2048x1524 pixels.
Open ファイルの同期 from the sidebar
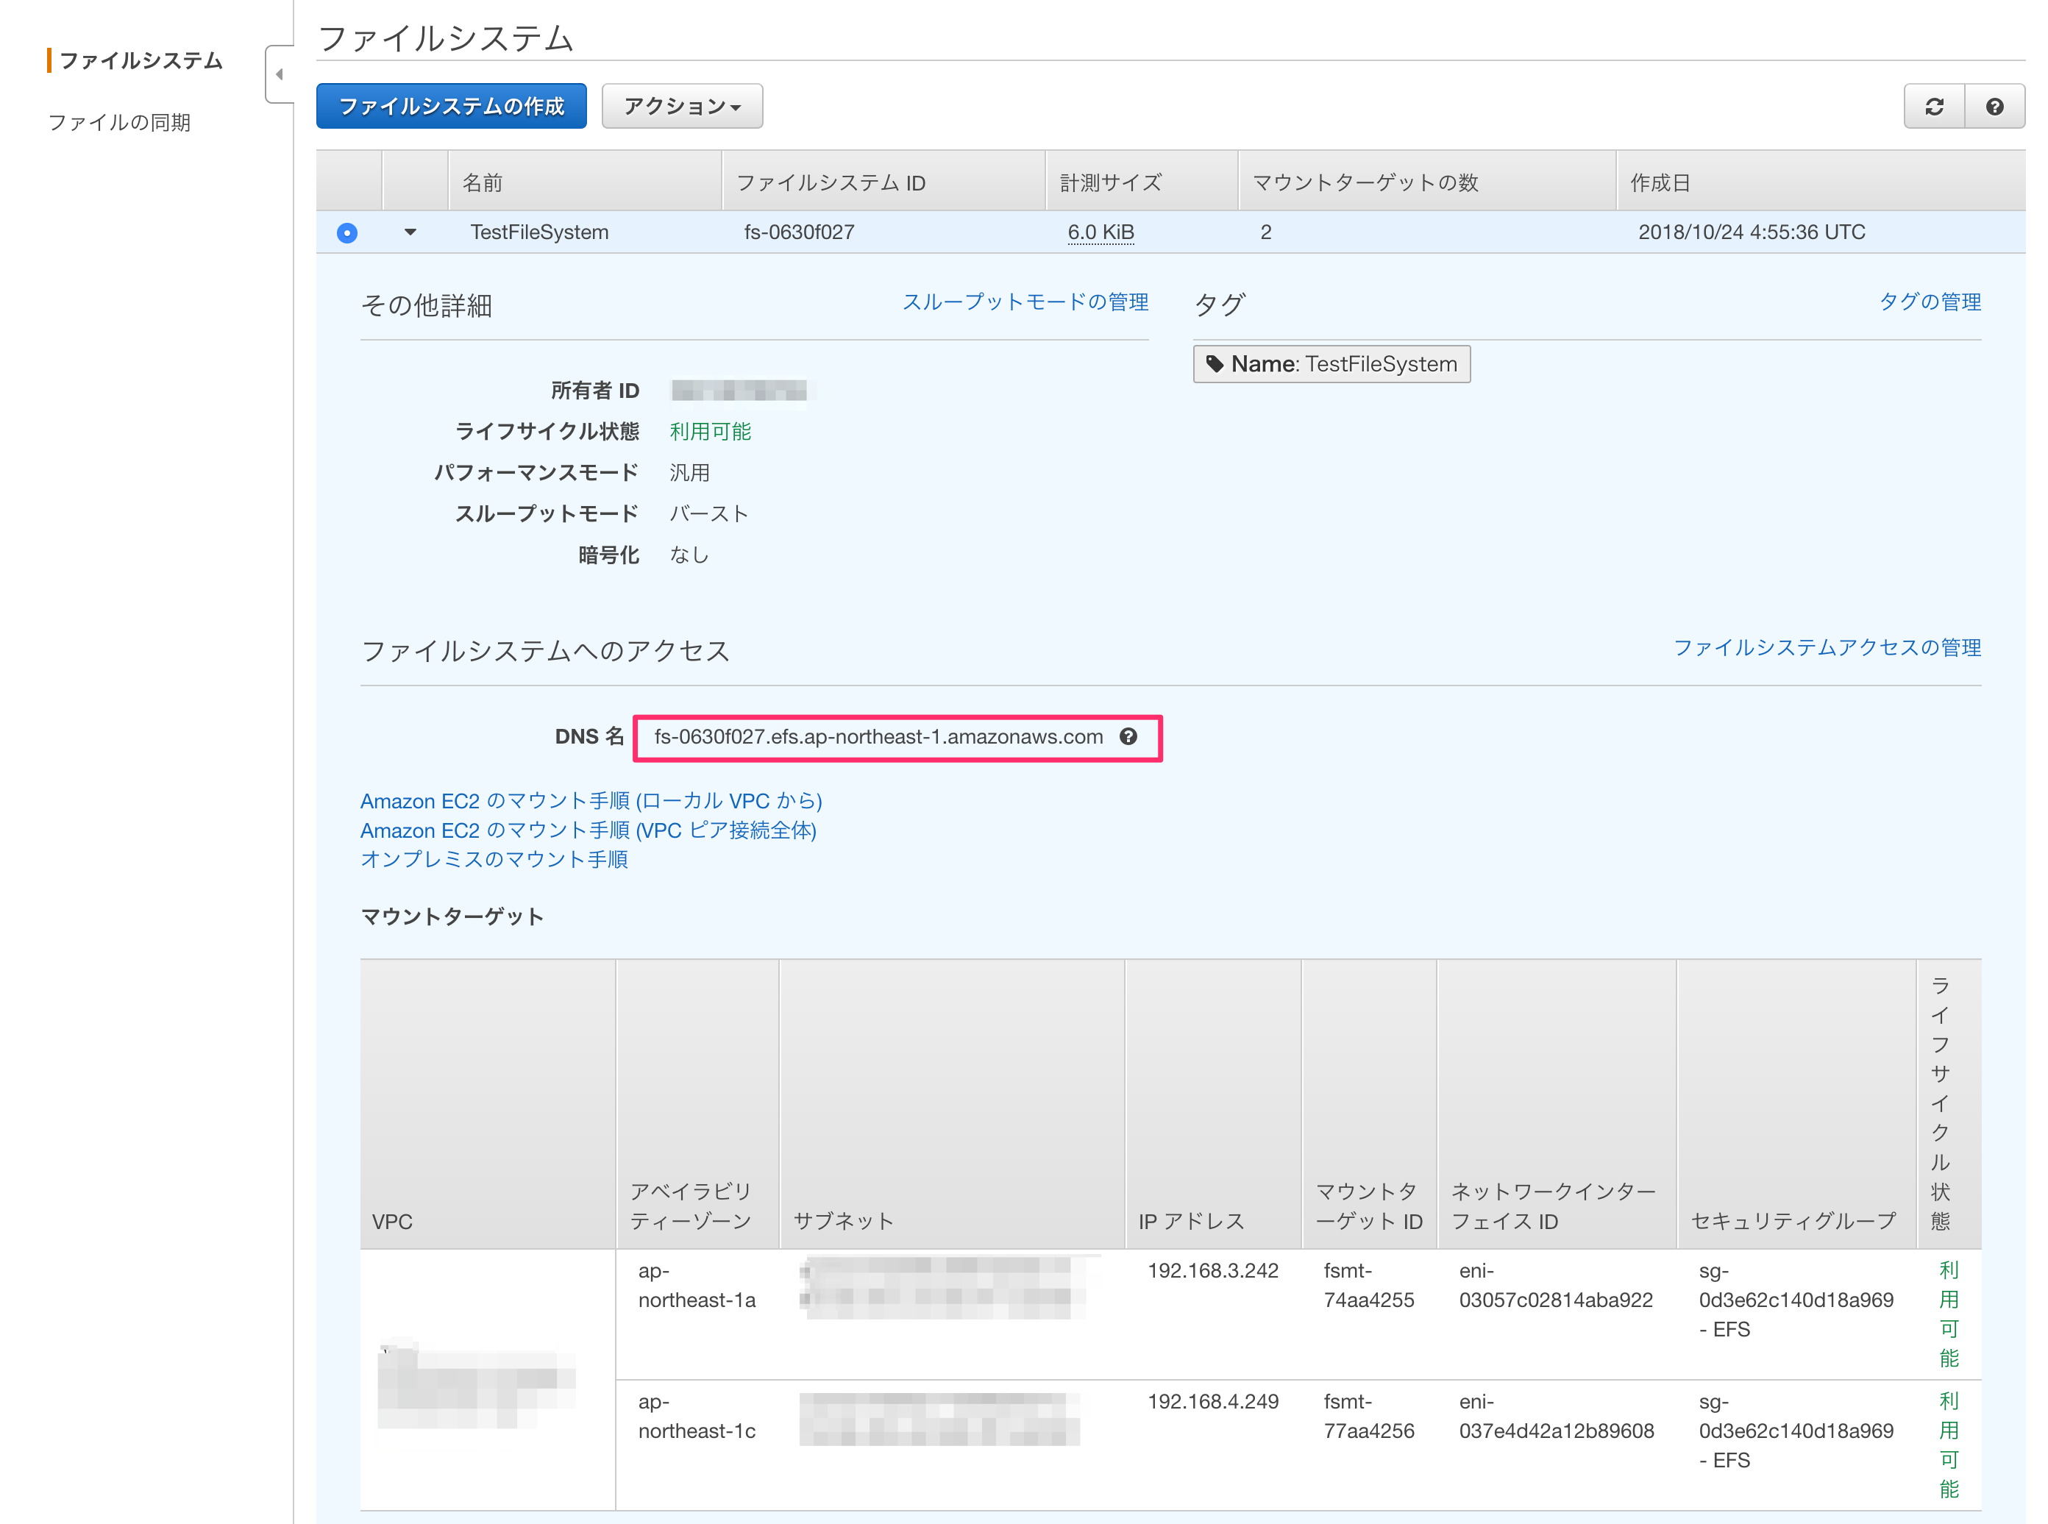tap(121, 121)
